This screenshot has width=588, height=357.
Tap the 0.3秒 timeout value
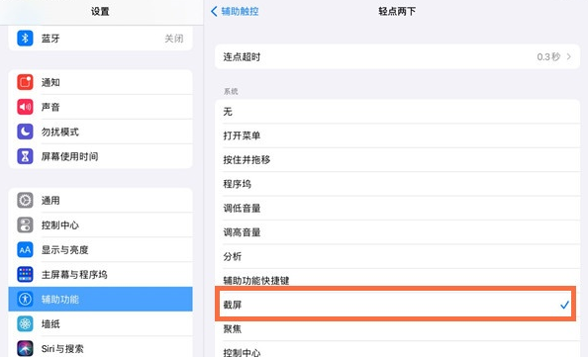(548, 56)
